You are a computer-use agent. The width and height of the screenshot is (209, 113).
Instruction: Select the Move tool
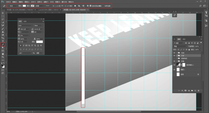click(3, 13)
